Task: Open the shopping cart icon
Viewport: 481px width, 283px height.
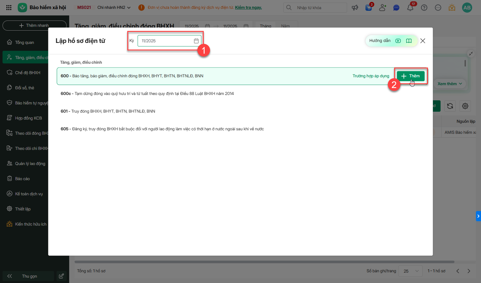Action: pos(369,8)
